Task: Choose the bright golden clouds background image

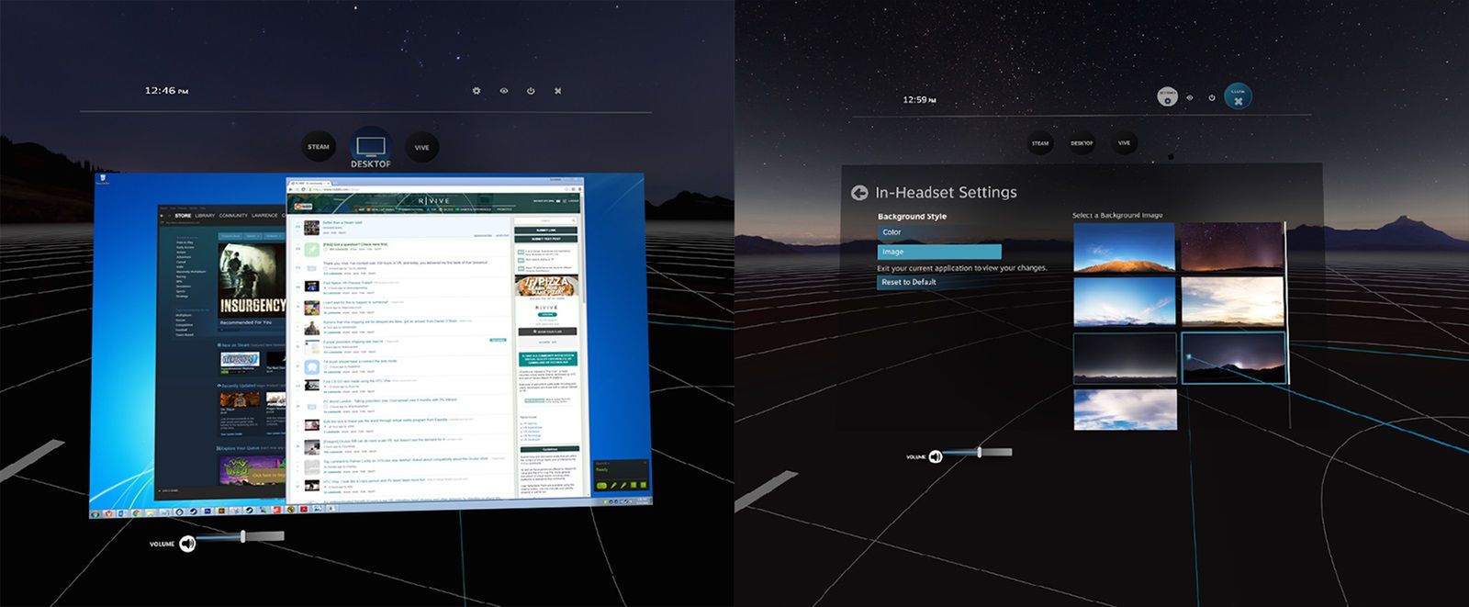Action: pyautogui.click(x=1233, y=302)
